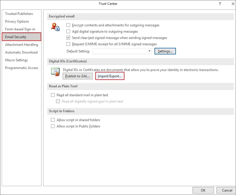The width and height of the screenshot is (236, 195).
Task: Tick Request S/MIME receipt checkbox
Action: 68,44
